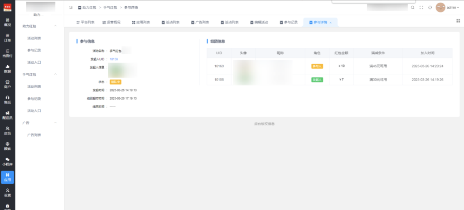
Task: Go to 订单 orders in the sidebar
Action: coord(7,38)
